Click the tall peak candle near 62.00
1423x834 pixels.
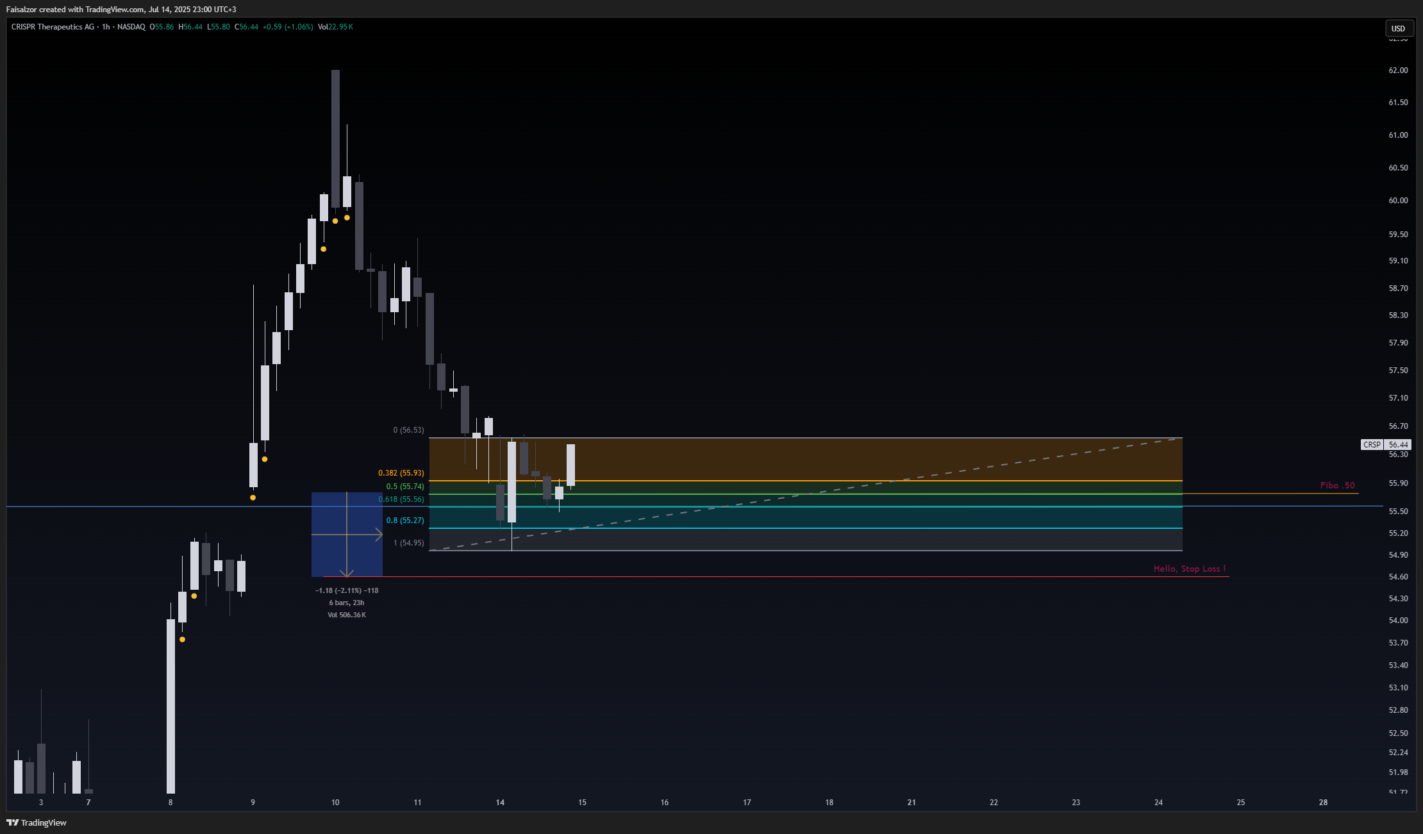(x=335, y=138)
